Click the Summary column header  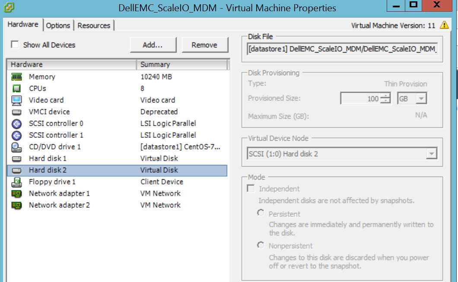click(x=181, y=64)
